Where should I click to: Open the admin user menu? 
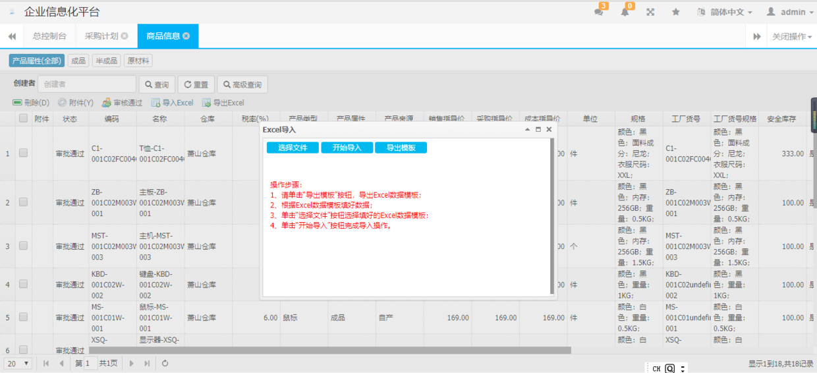click(789, 12)
